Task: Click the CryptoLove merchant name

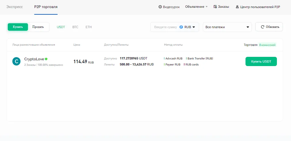Action: [x=34, y=59]
